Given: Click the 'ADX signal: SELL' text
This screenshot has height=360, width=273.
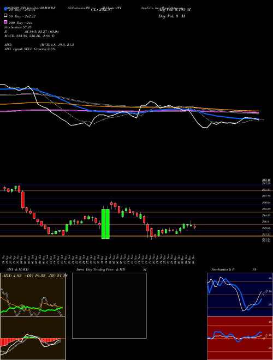Looking at the screenshot, I should 30,49.
